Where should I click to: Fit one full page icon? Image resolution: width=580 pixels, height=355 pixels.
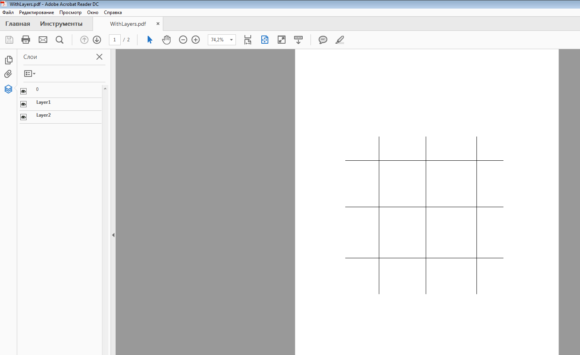click(265, 40)
